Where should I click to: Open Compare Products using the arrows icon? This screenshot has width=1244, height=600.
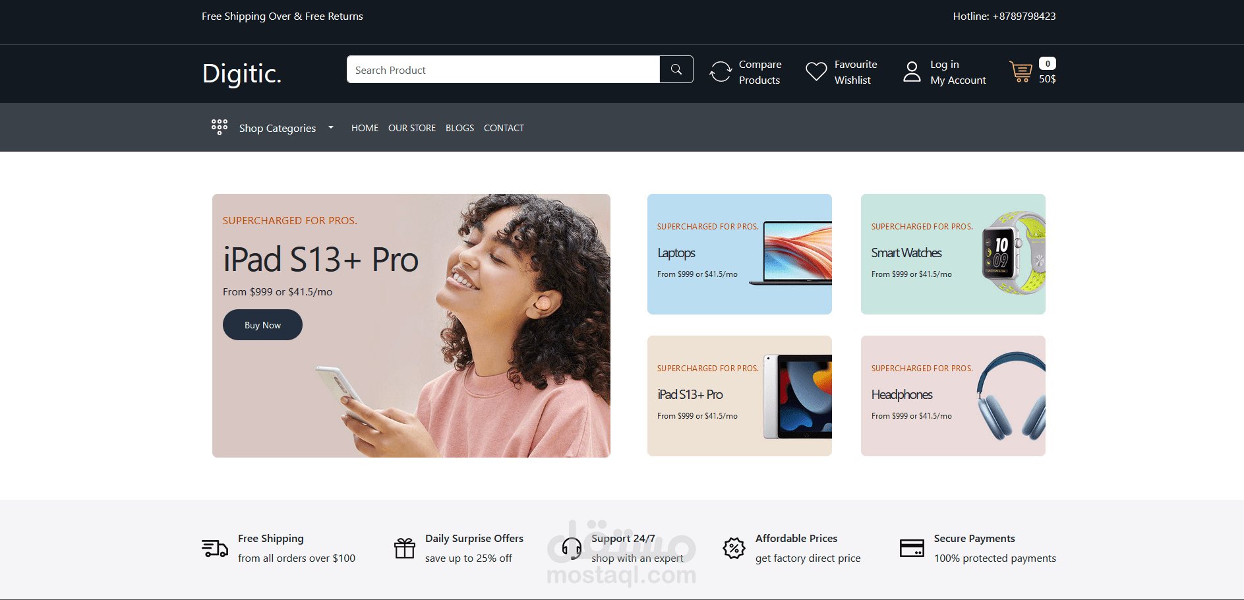721,71
